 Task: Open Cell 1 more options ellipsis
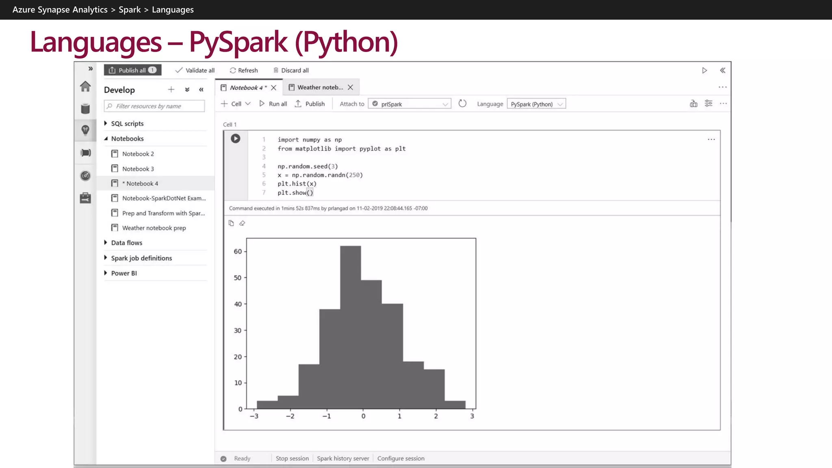point(711,139)
